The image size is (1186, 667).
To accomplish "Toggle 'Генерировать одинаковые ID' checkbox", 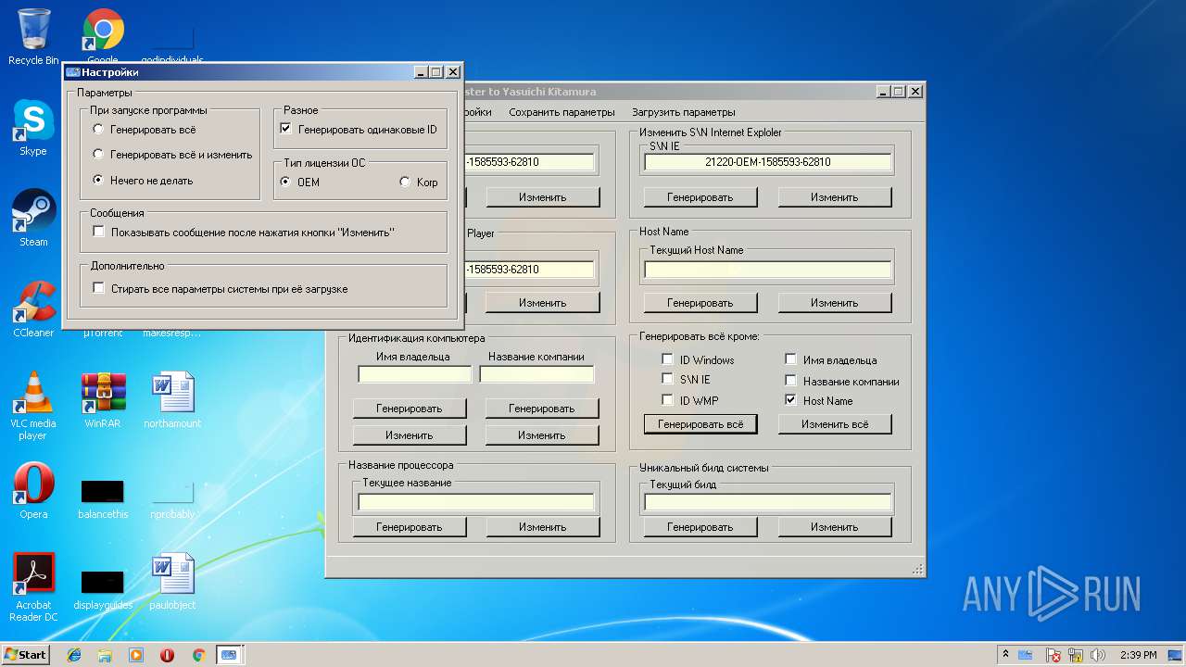I will coord(285,130).
